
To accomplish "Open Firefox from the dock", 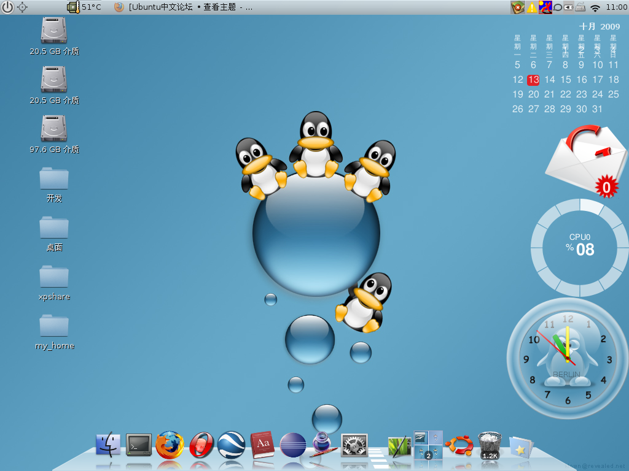I will tap(170, 445).
